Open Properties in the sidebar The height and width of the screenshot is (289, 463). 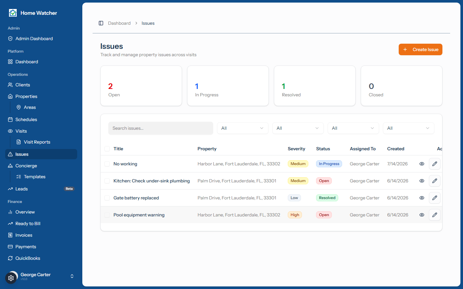41,96
